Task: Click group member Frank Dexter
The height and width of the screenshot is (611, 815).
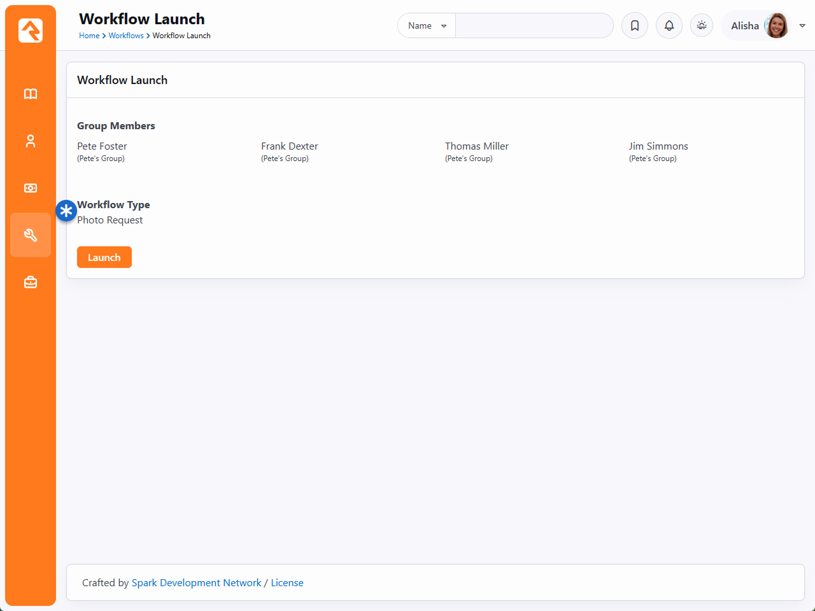Action: pos(289,146)
